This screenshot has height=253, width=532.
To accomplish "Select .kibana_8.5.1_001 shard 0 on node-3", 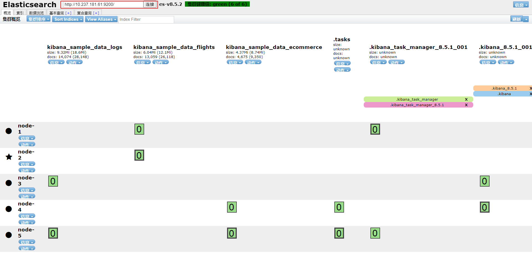I will coord(485,181).
